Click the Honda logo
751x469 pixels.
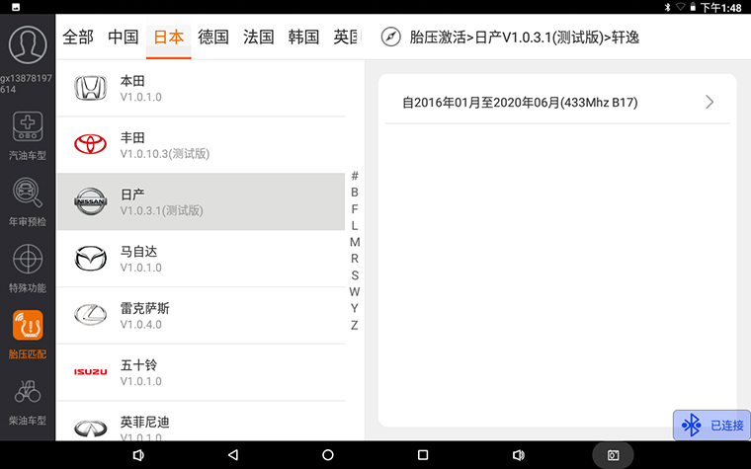coord(91,88)
